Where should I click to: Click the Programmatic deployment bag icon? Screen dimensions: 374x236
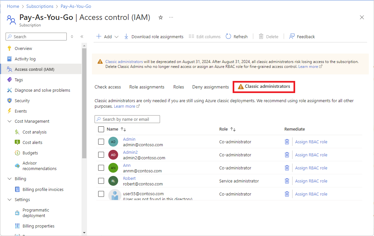(17, 213)
